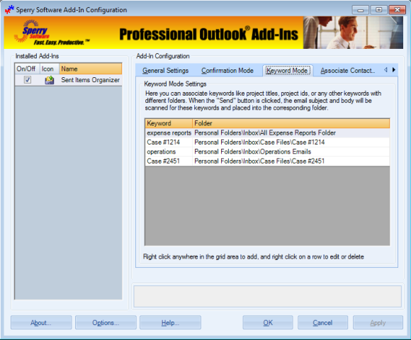The image size is (411, 340).
Task: Click the Sperry Software logo in banner
Action: click(x=51, y=33)
